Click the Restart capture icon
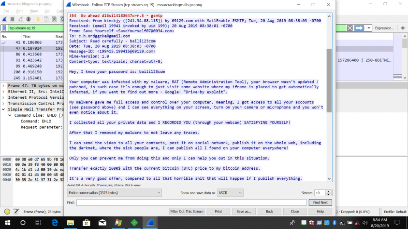Image resolution: width=408 pixels, height=229 pixels. tap(20, 19)
